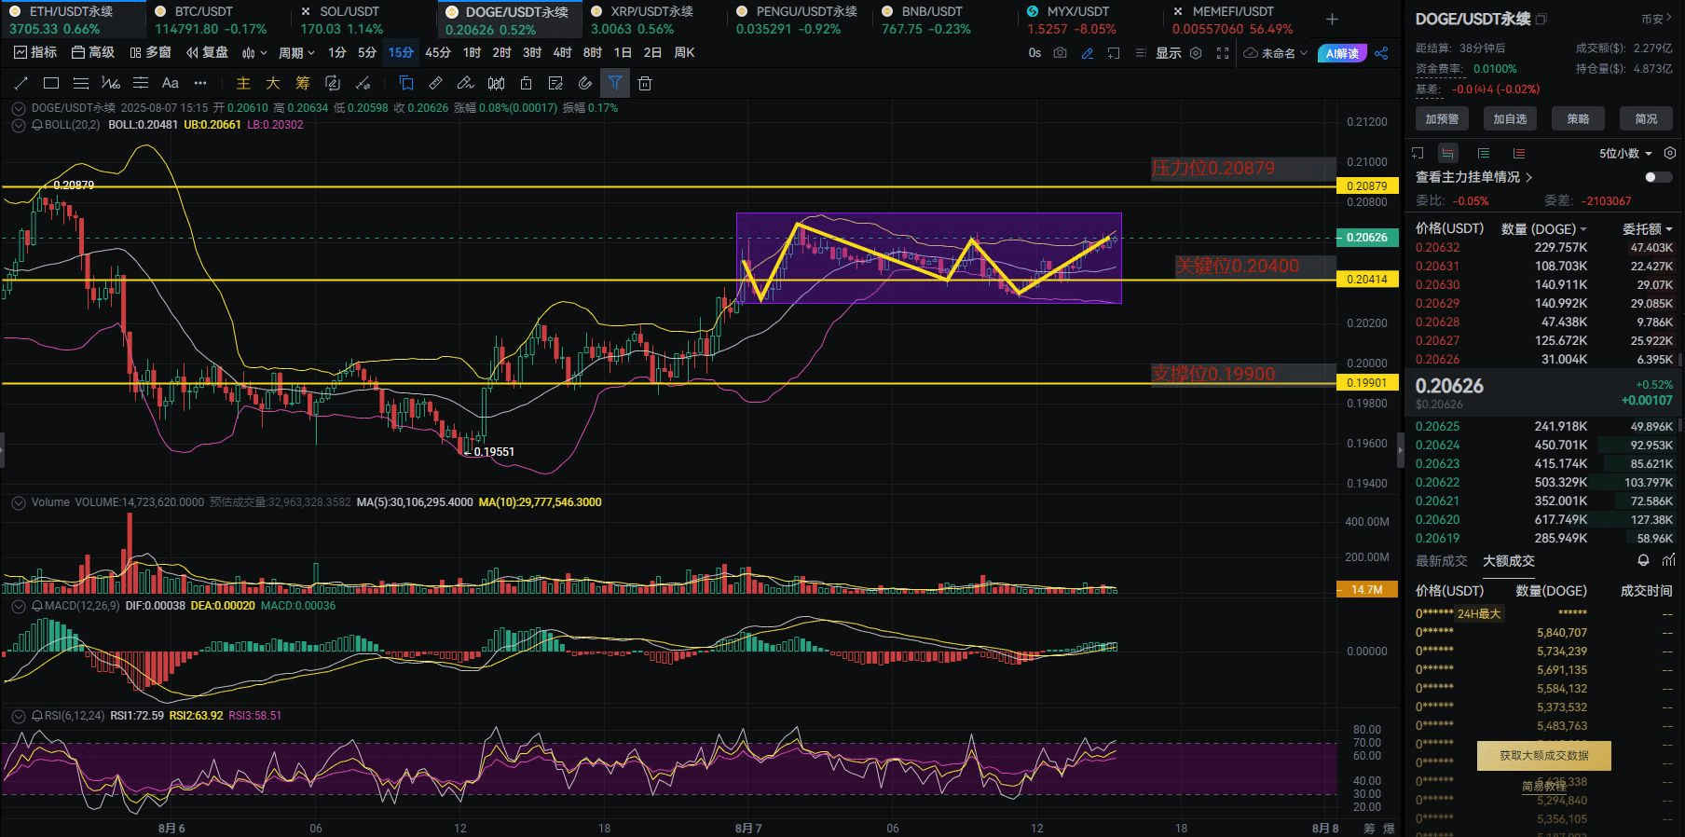Viewport: 1685px width, 837px height.
Task: Select the parallel lines drawing tool
Action: (x=81, y=84)
